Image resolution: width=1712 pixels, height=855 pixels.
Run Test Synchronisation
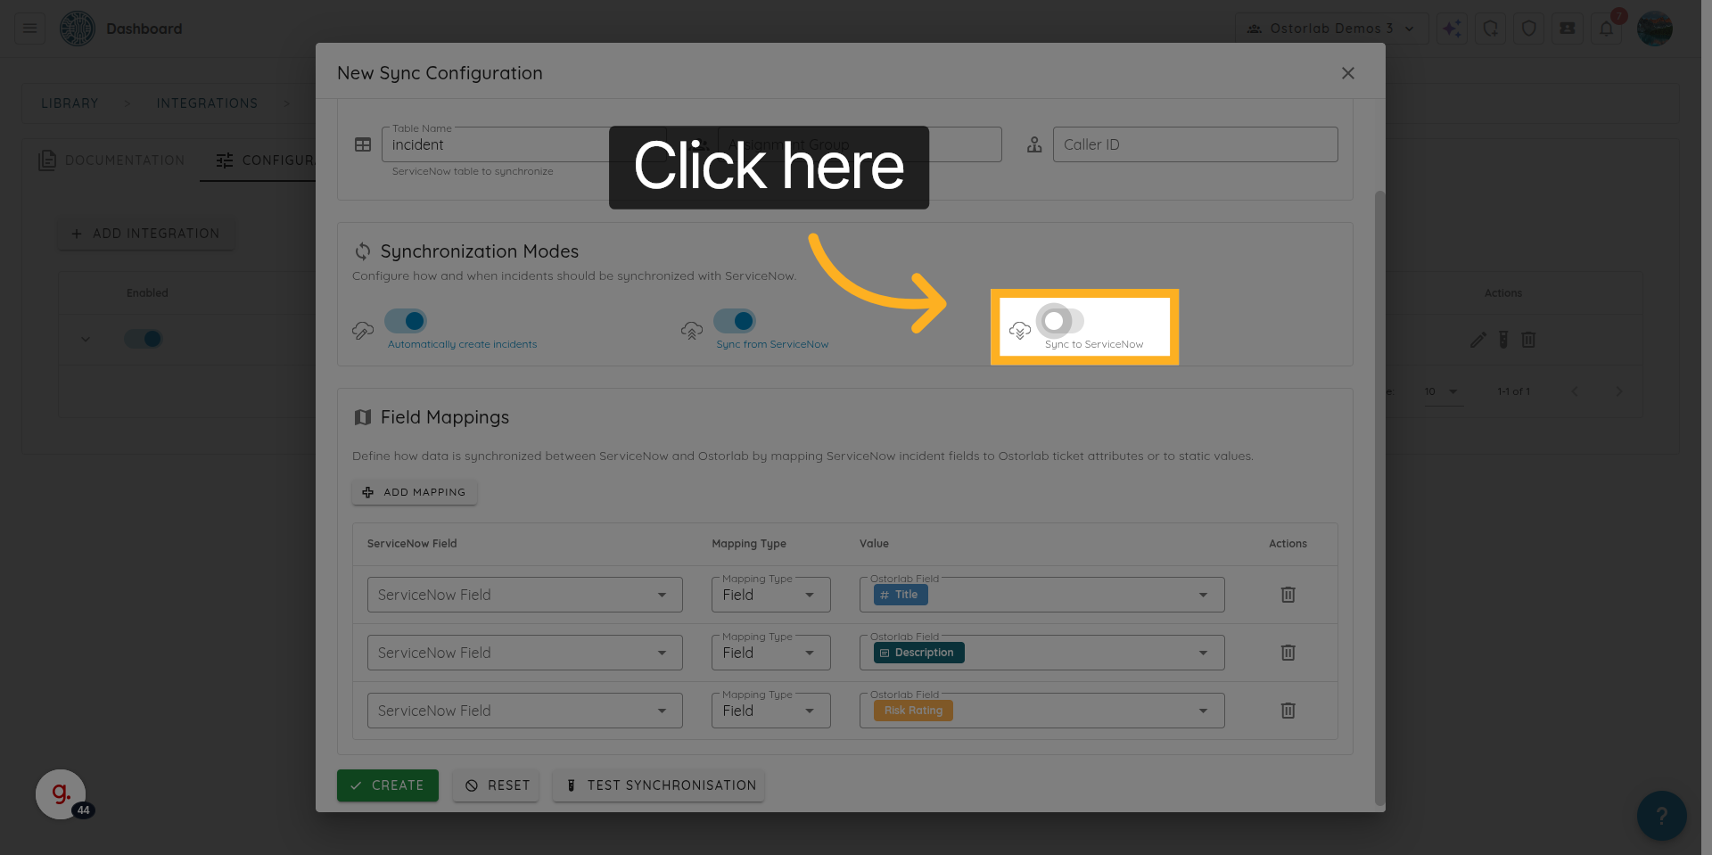click(x=658, y=785)
